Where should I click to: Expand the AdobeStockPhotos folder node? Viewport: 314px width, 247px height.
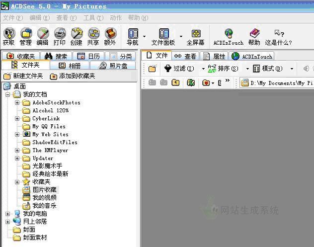coord(17,102)
